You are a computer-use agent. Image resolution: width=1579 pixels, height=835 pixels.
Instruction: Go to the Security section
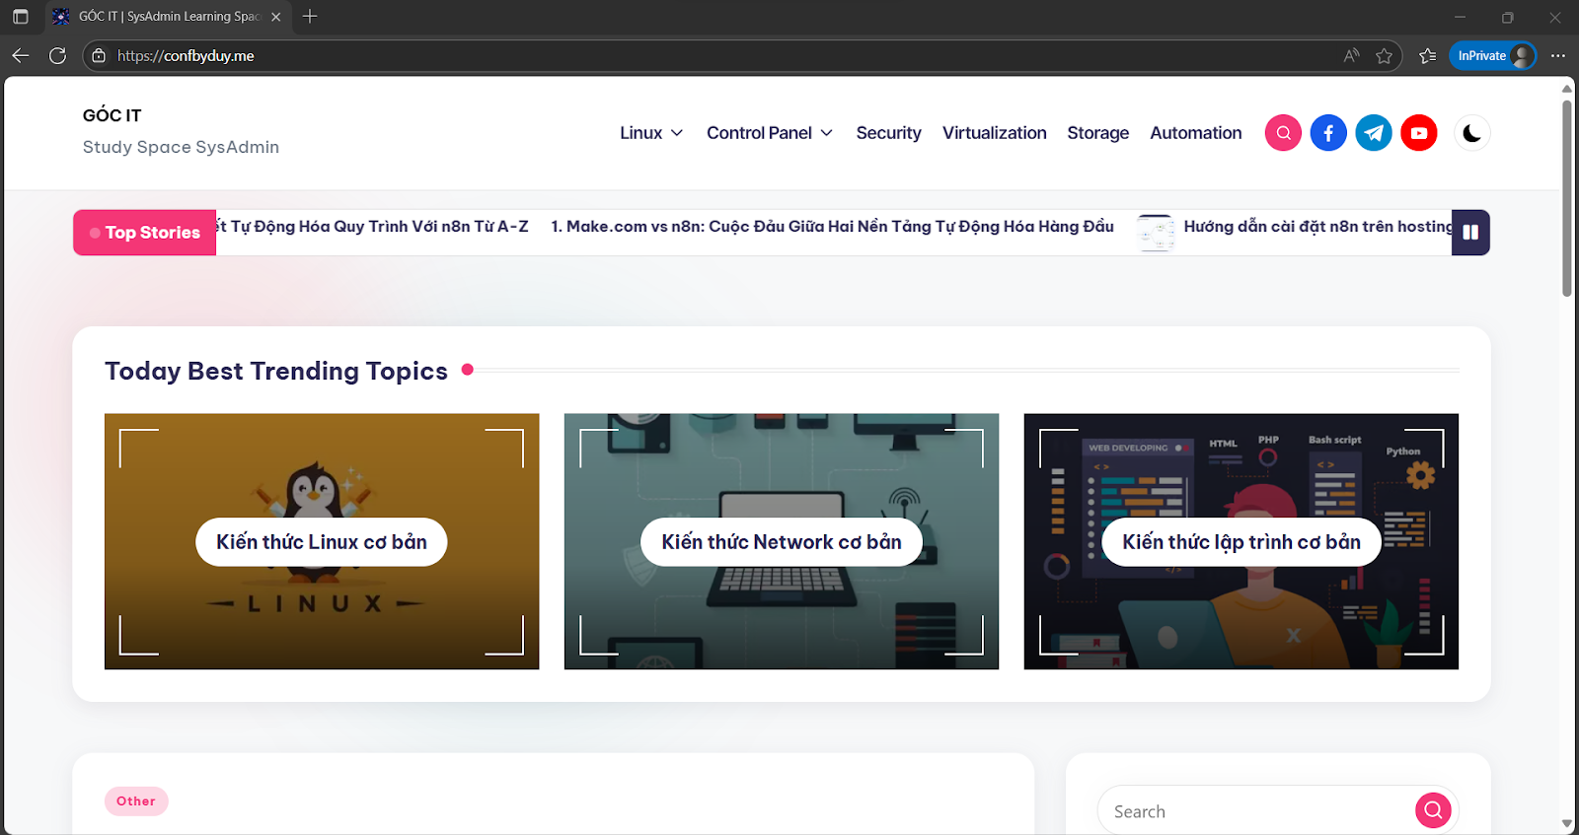888,133
